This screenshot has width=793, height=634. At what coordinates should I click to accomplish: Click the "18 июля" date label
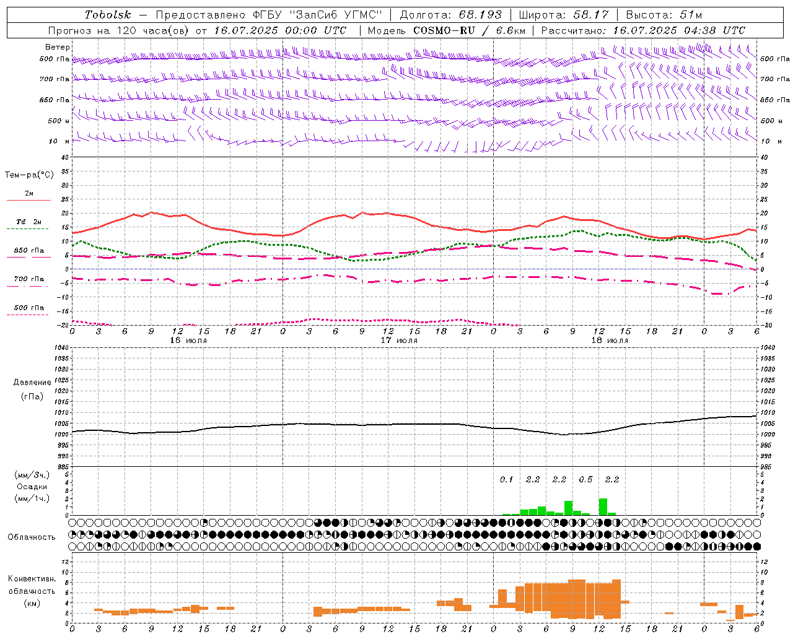pos(610,341)
